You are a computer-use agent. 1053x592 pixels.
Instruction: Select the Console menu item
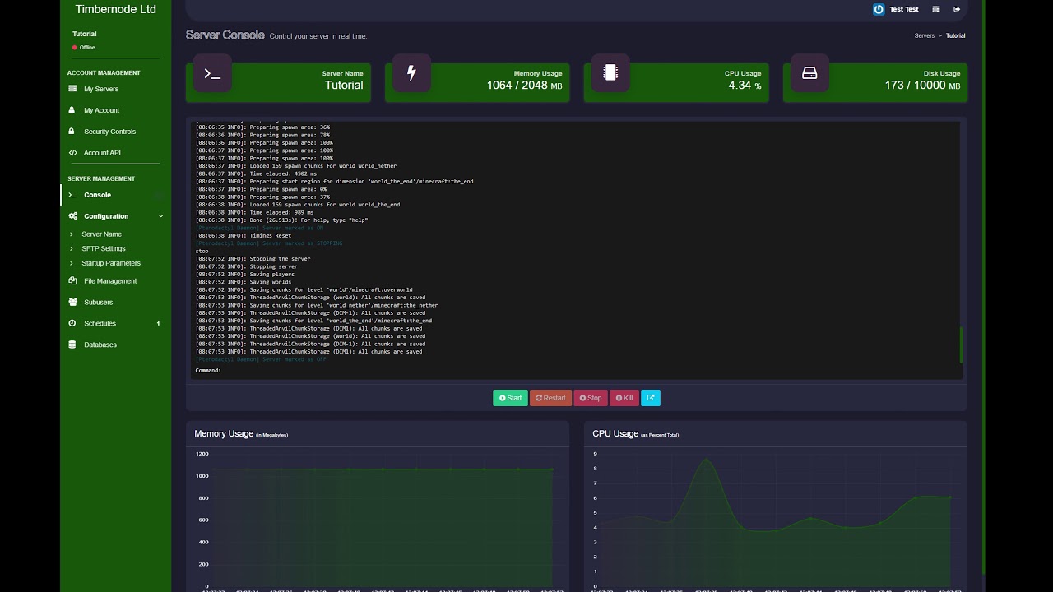[97, 195]
